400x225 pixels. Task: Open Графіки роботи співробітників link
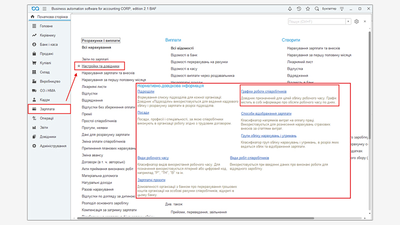(x=263, y=91)
